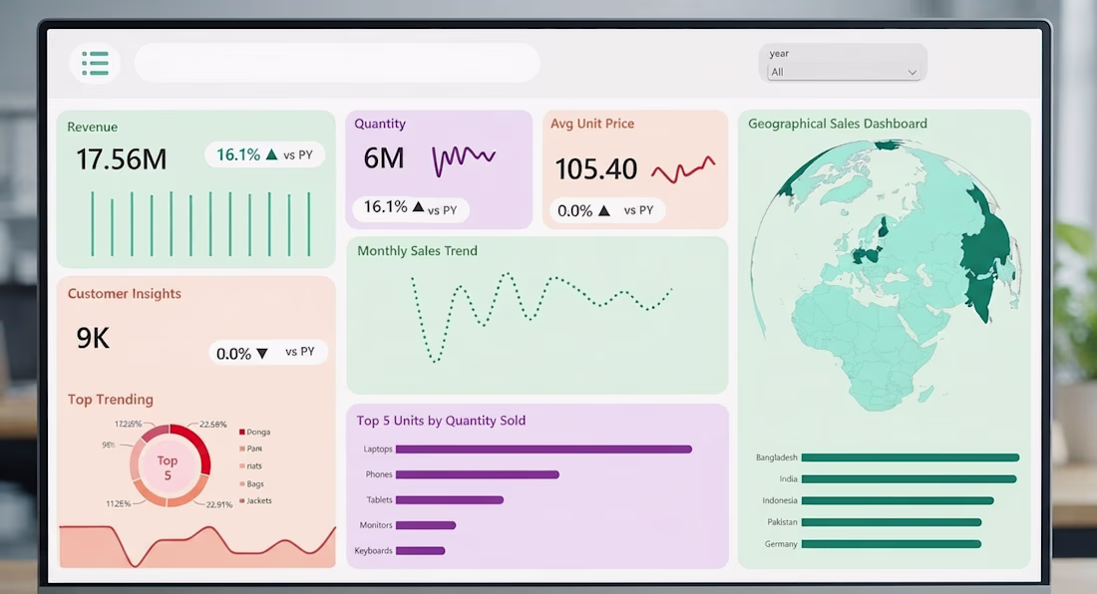Click the Top 5 Units by Quantity Sold title
The width and height of the screenshot is (1097, 594).
tap(441, 421)
